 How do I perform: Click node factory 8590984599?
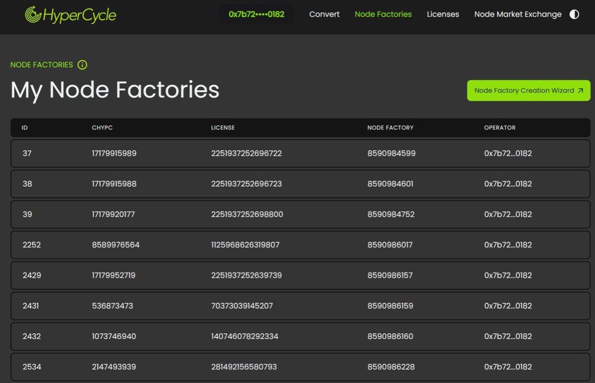pyautogui.click(x=391, y=154)
